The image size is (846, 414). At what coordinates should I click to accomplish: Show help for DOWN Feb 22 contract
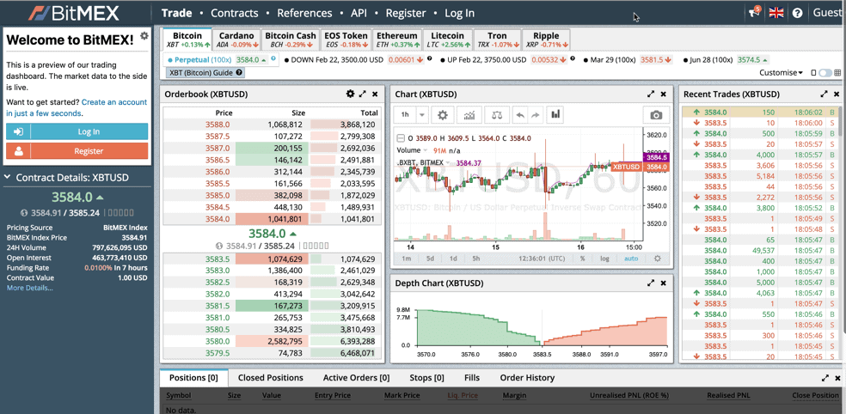[x=430, y=58]
